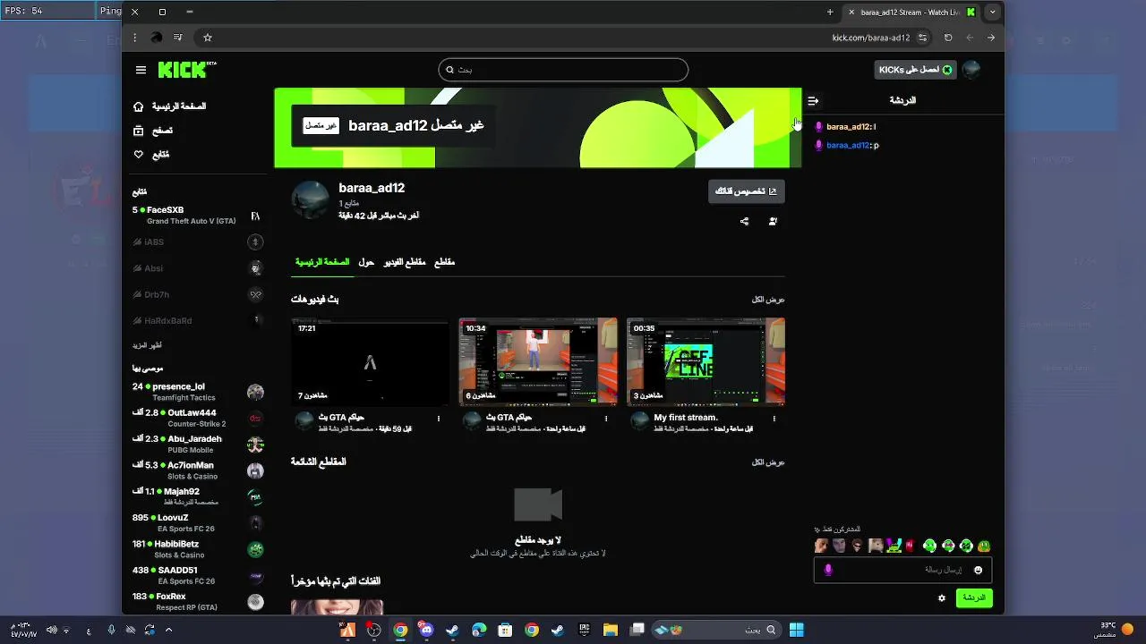
Task: Open Absi channel in following list
Action: tap(197, 268)
